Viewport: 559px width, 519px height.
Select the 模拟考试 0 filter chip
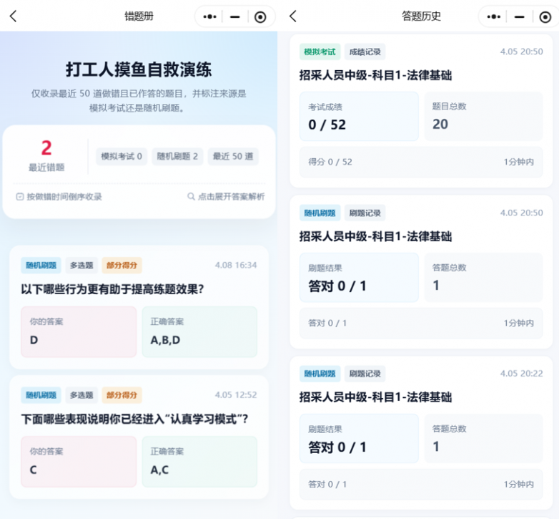pos(122,156)
